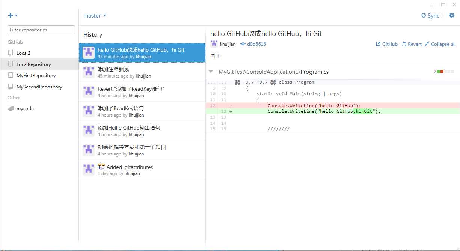This screenshot has height=251, width=460.
Task: Open the MyFirstRepository repository
Action: (x=39, y=76)
